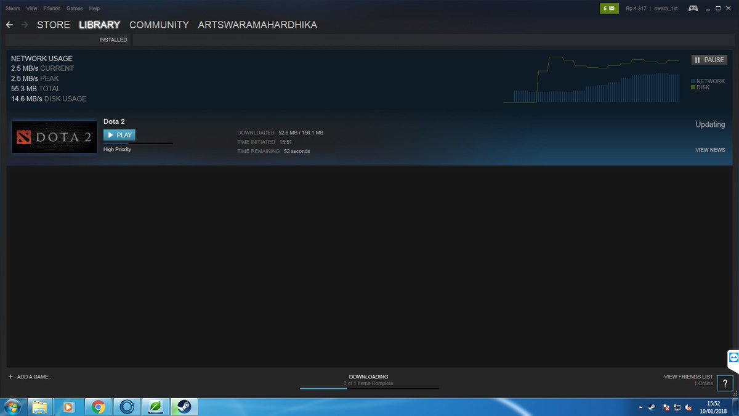View news for Dota 2

click(710, 150)
